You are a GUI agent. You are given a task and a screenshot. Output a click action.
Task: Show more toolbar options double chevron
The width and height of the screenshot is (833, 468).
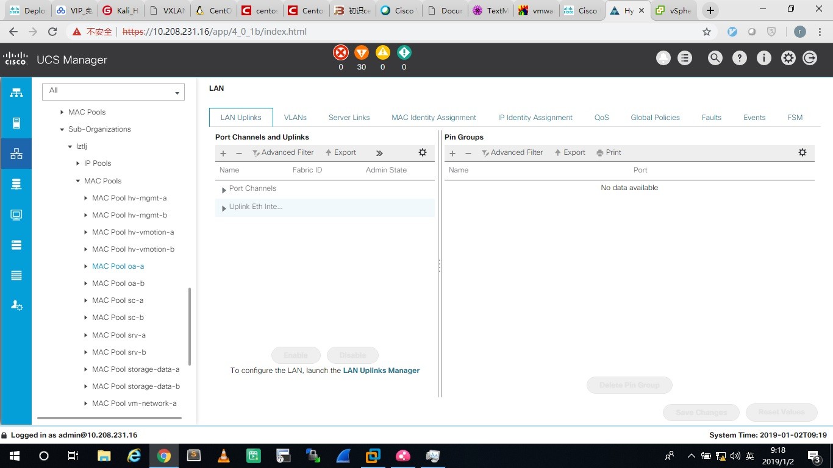[x=379, y=153]
